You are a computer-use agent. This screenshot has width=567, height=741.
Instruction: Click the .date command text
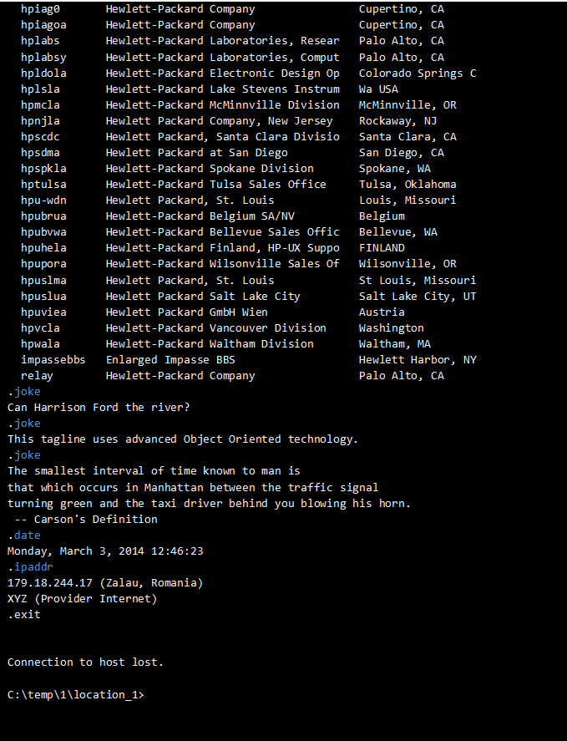tap(24, 535)
